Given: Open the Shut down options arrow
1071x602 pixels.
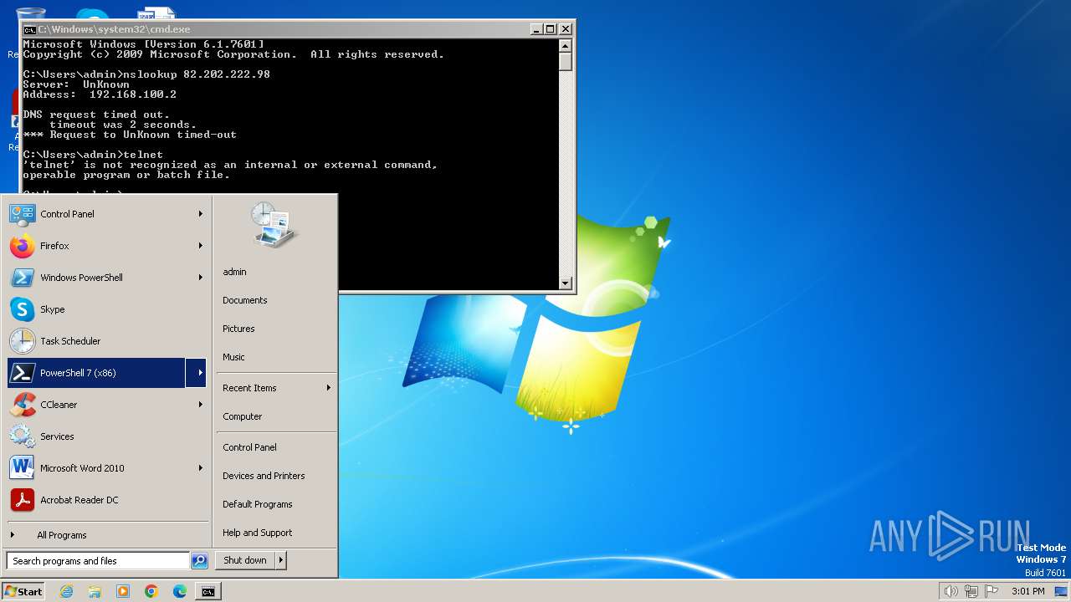Looking at the screenshot, I should click(281, 560).
